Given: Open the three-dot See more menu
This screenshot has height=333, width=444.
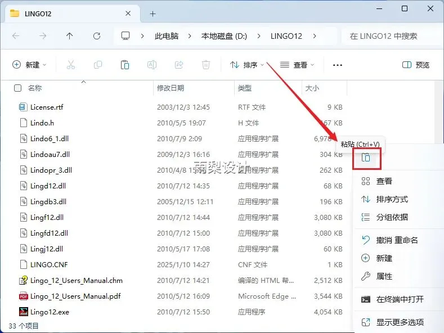Looking at the screenshot, I should (338, 65).
